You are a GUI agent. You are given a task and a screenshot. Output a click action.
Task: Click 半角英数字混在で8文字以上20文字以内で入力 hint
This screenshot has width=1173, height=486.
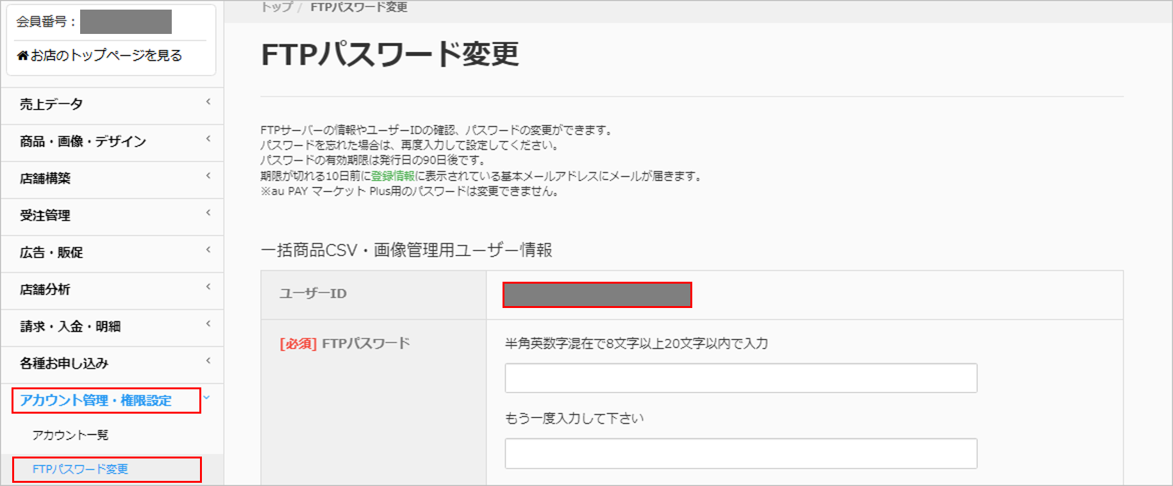[636, 344]
